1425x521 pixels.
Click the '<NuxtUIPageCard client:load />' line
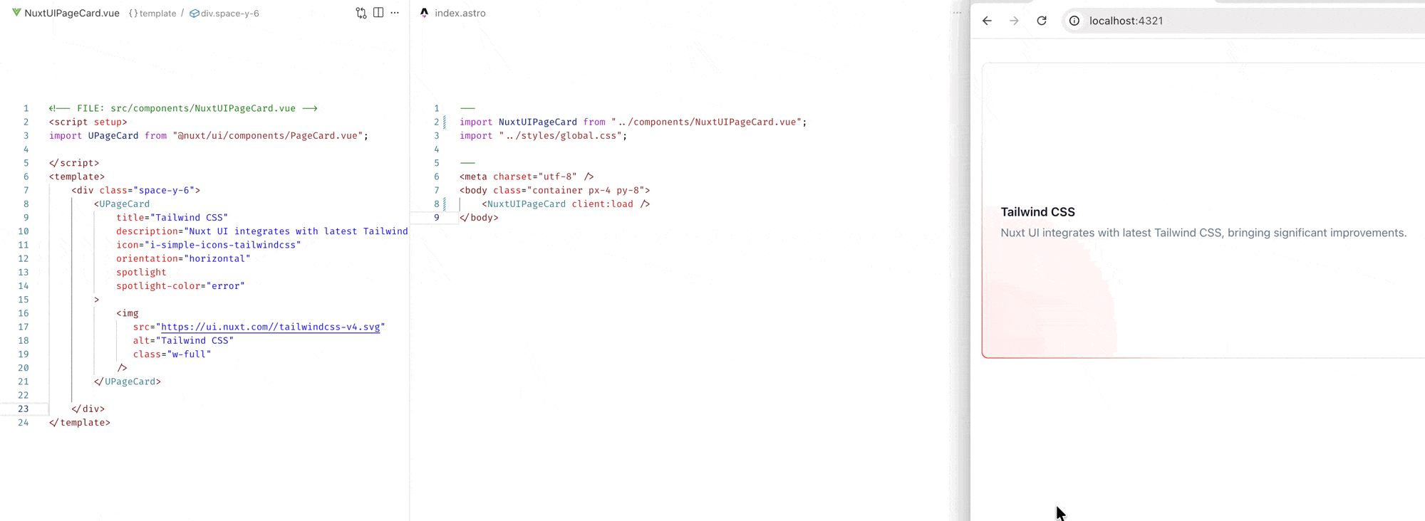pos(566,204)
